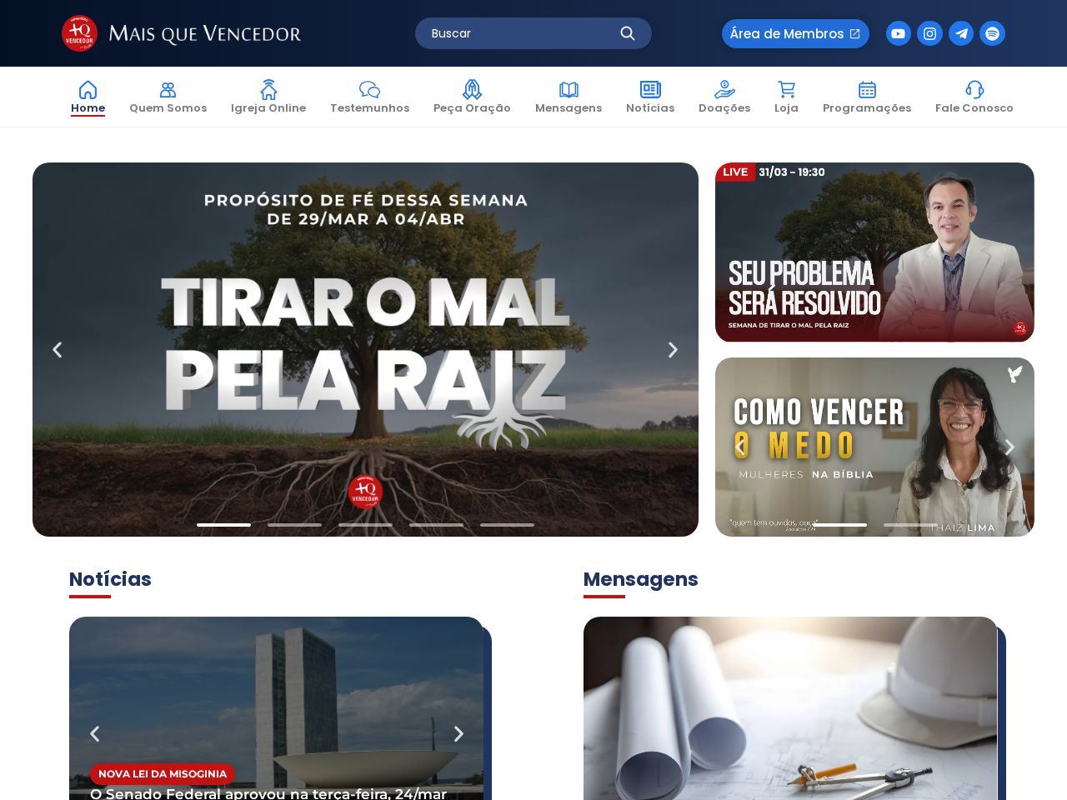Open the Instagram social icon
Viewport: 1067px width, 800px height.
click(x=929, y=33)
